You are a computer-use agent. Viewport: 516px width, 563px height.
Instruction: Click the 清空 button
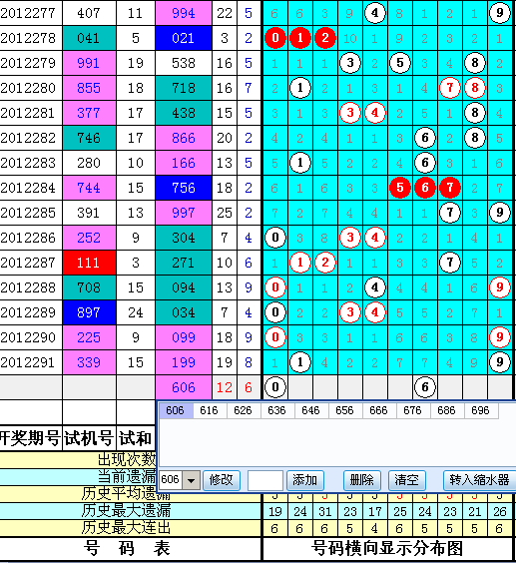pyautogui.click(x=407, y=480)
